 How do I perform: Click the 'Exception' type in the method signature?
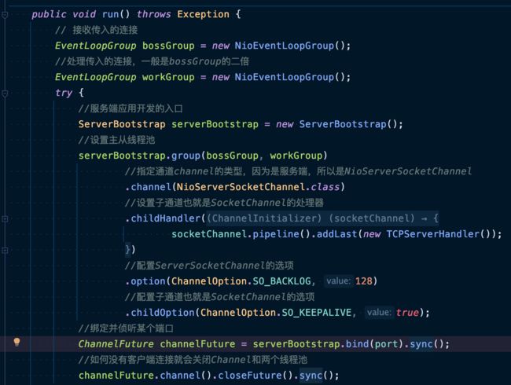point(203,14)
